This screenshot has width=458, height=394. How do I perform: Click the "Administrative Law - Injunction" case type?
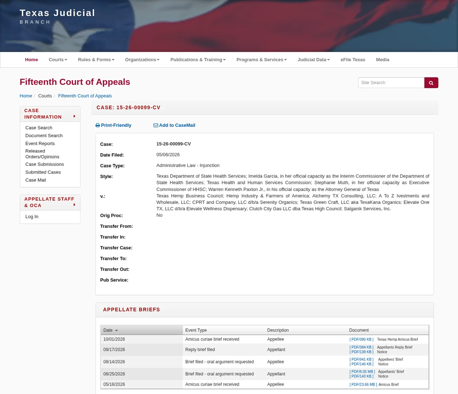click(x=188, y=165)
